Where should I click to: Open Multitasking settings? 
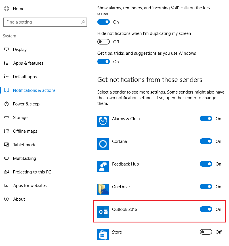pos(24,158)
